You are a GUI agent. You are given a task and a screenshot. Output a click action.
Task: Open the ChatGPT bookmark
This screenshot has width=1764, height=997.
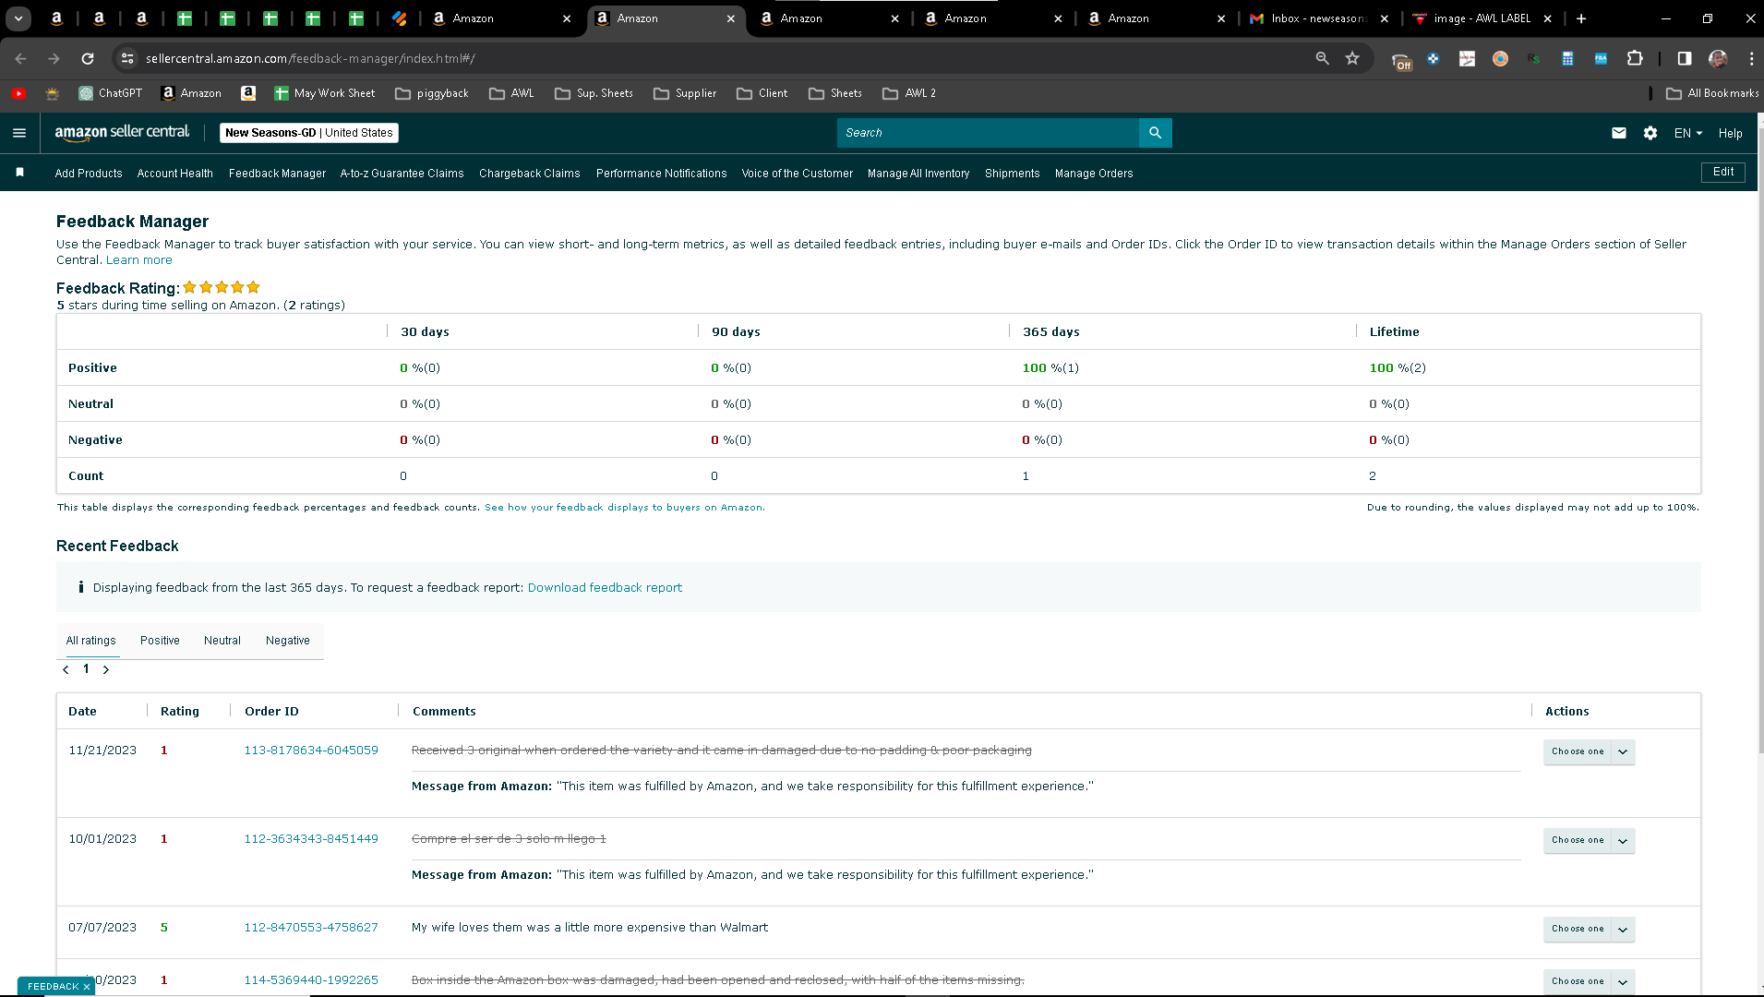(x=111, y=93)
